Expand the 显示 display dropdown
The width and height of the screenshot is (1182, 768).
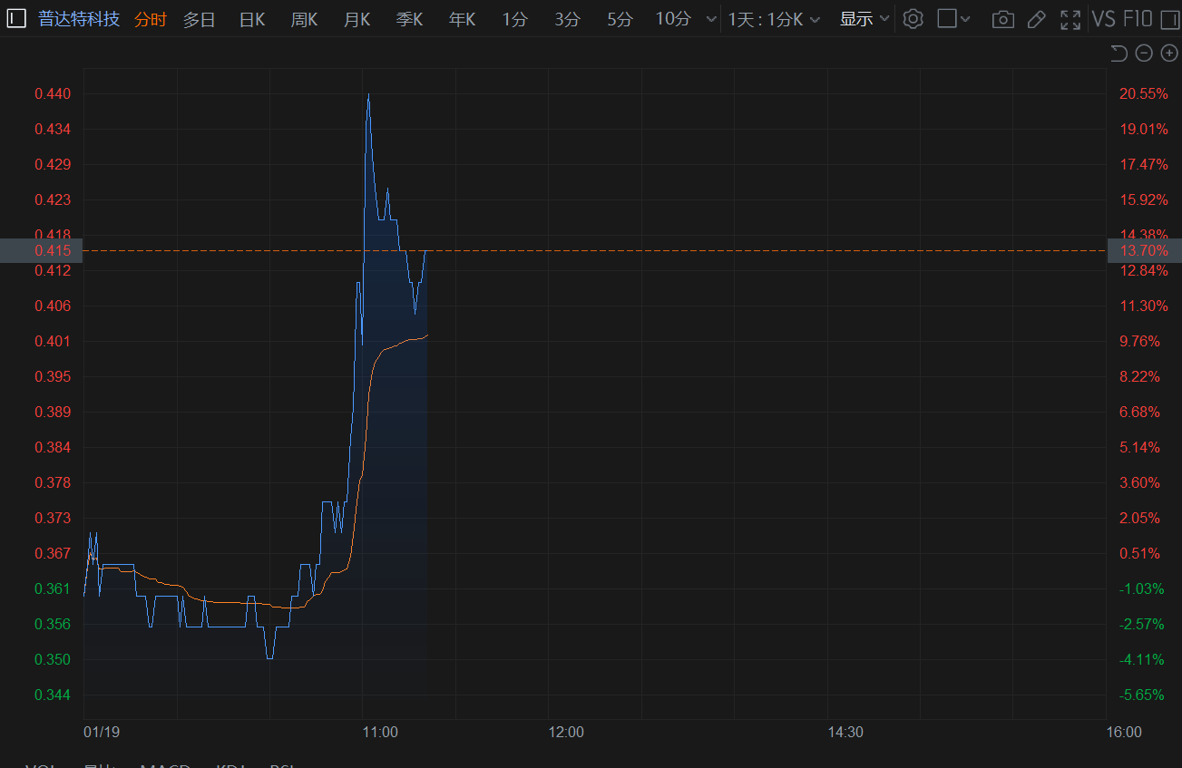[864, 19]
